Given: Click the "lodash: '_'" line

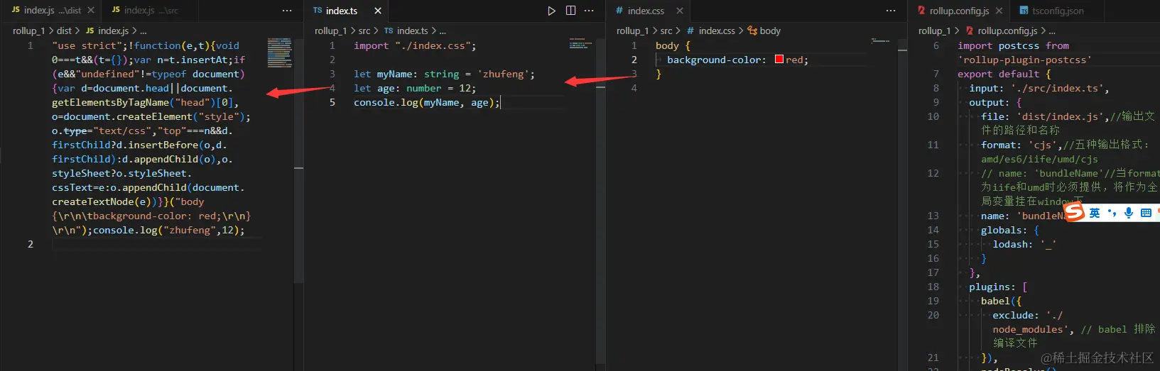Looking at the screenshot, I should (x=1024, y=244).
